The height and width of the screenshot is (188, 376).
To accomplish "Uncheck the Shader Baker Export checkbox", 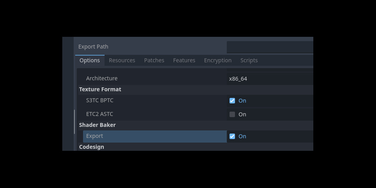I will tap(232, 136).
